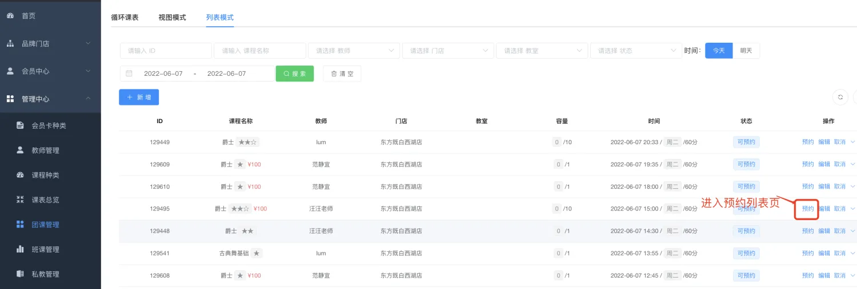
Task: Open the 请选择 门店 dropdown
Action: (447, 51)
